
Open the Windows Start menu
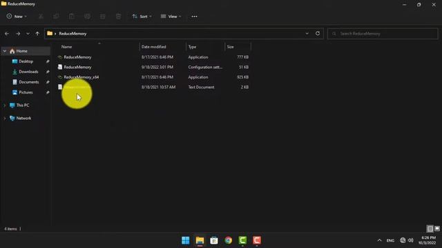click(186, 240)
